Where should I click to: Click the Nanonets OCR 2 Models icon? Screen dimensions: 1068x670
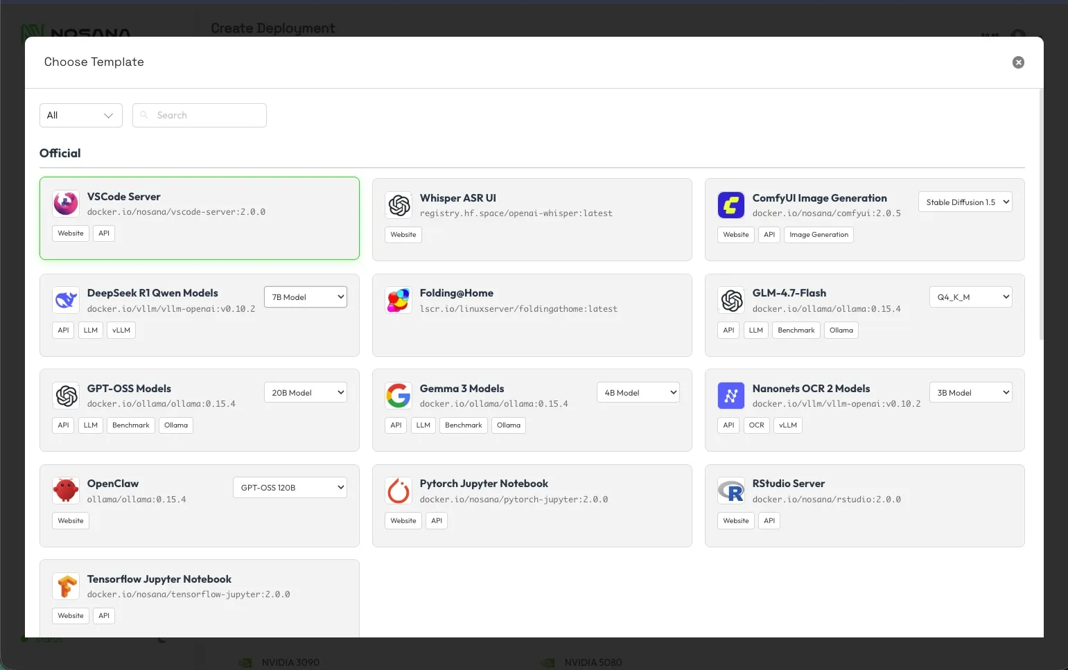coord(731,396)
